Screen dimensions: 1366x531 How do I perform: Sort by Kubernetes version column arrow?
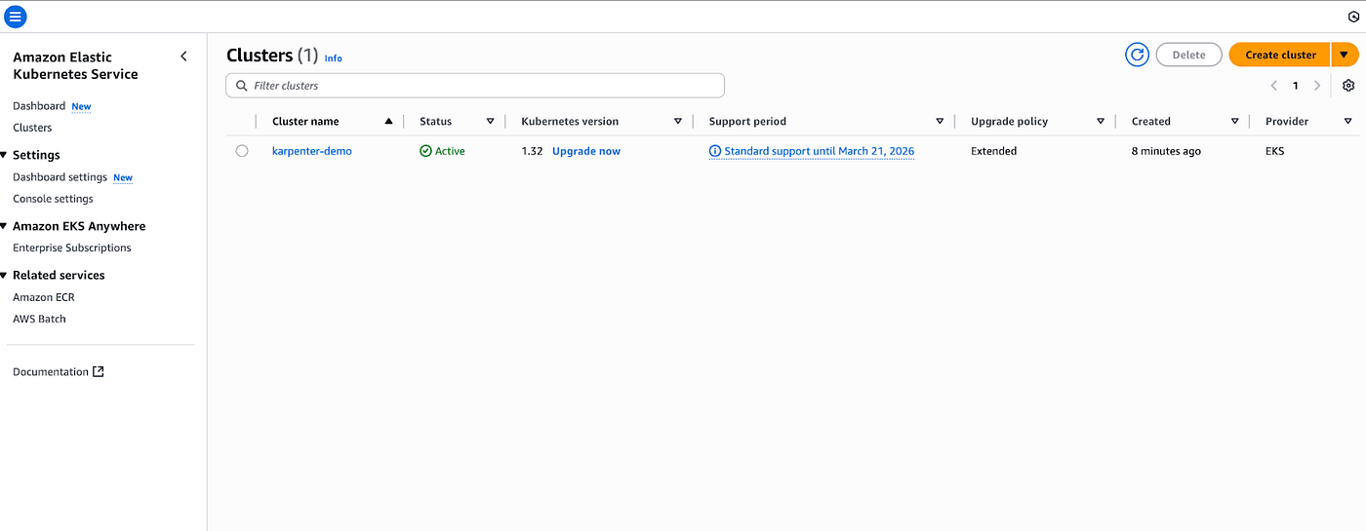tap(678, 122)
